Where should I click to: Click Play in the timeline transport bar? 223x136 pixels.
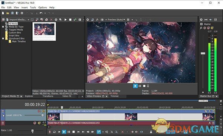click(x=64, y=132)
